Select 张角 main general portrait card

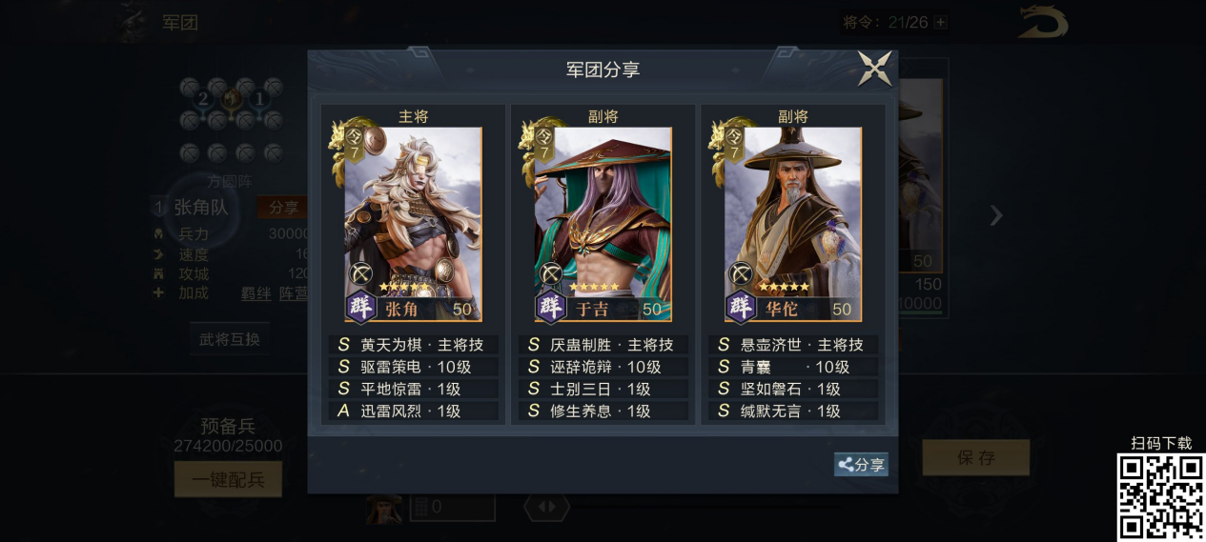click(413, 225)
